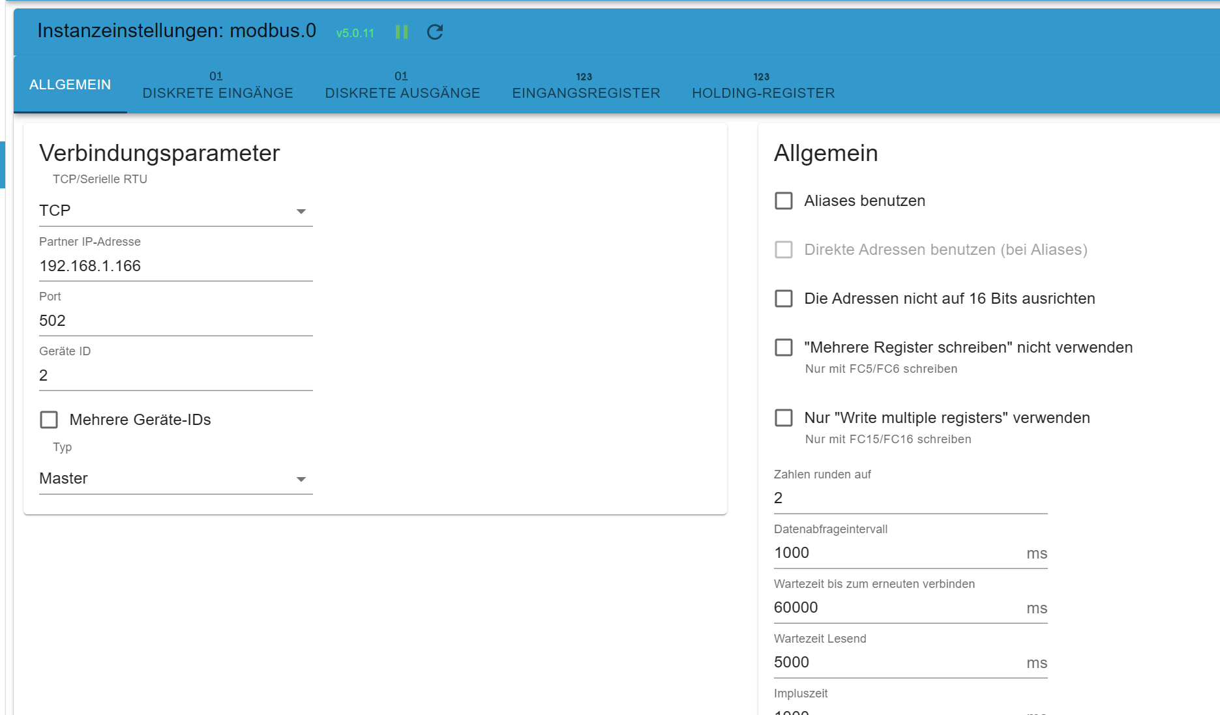Switch to Diskrete Ausgänge tab
The image size is (1220, 715).
coord(402,85)
